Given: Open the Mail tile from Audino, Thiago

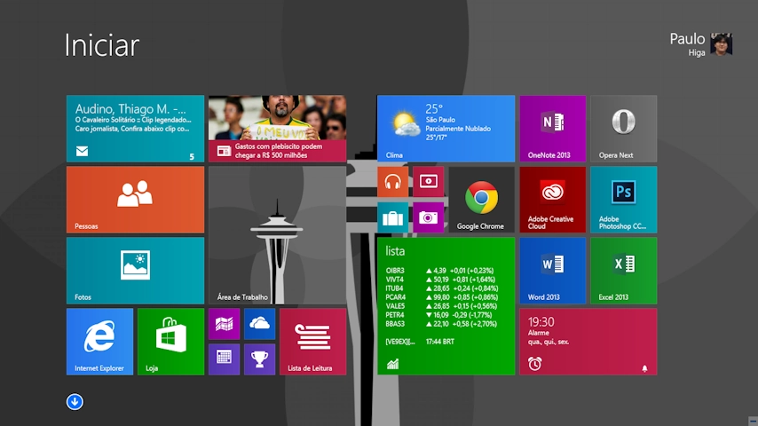Looking at the screenshot, I should coord(135,129).
